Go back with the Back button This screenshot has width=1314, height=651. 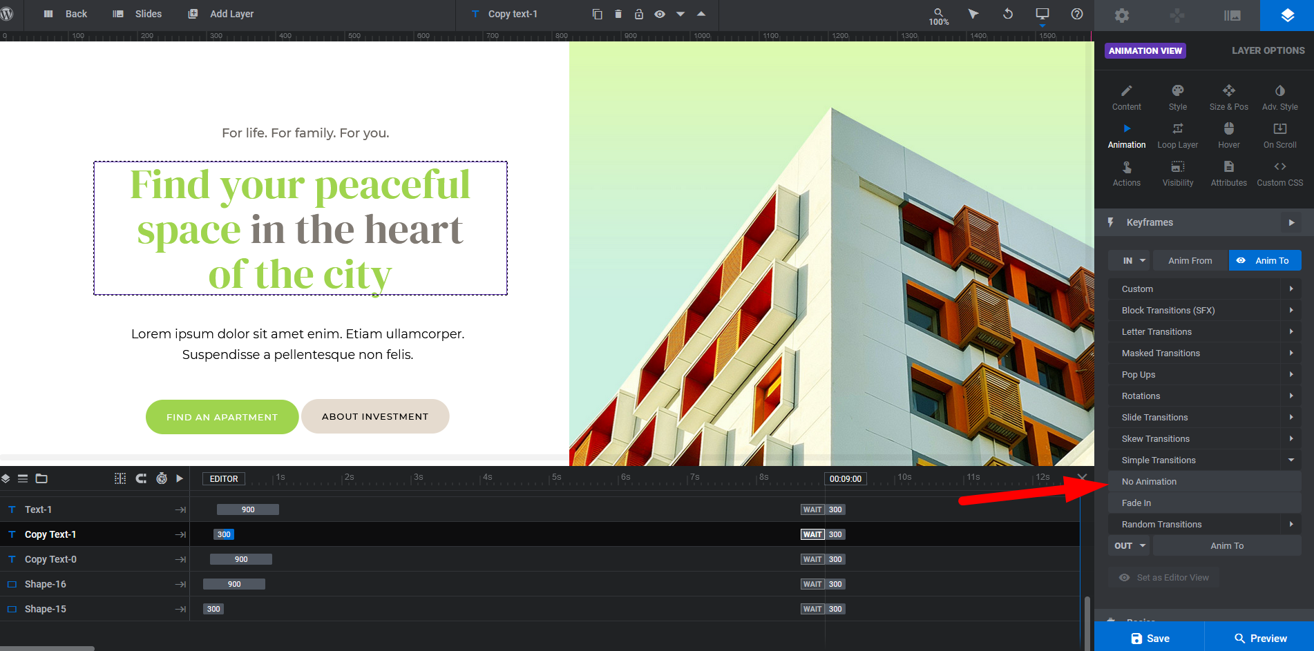click(66, 14)
